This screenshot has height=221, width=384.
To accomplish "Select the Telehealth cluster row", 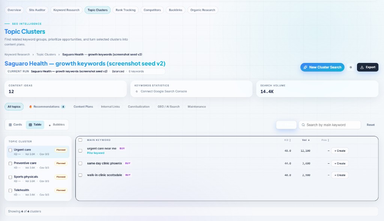I will (x=38, y=192).
